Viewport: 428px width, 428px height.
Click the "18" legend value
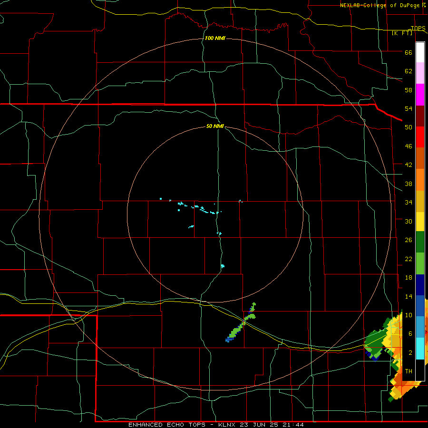click(409, 278)
